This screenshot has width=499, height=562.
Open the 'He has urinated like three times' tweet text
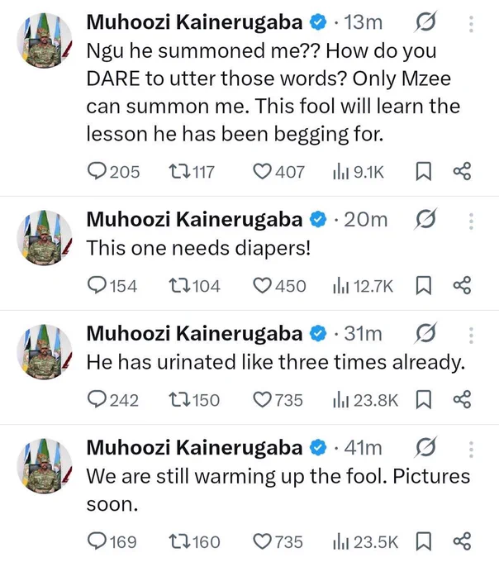276,362
